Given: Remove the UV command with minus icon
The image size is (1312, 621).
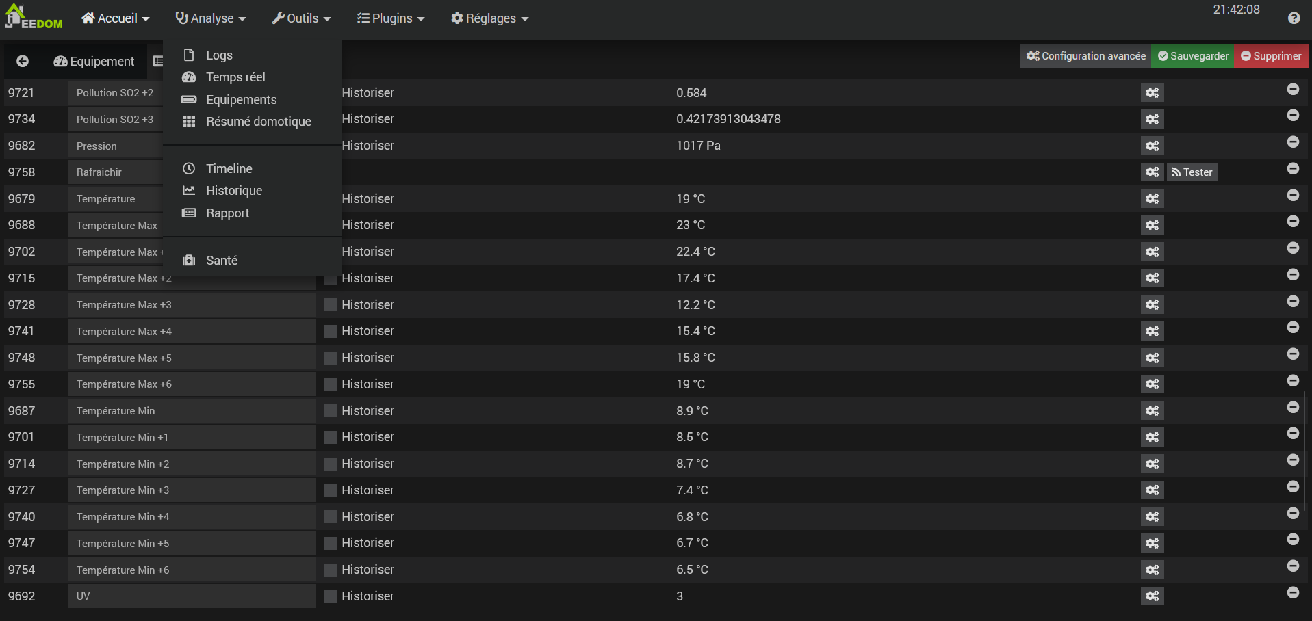Looking at the screenshot, I should [x=1293, y=593].
